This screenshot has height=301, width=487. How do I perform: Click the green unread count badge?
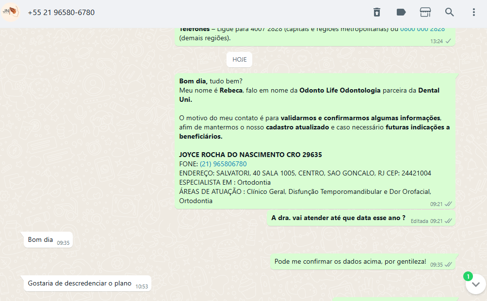[468, 276]
